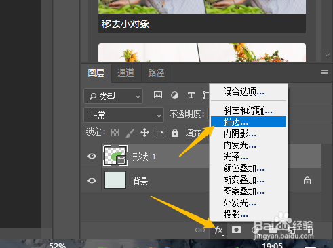Click the 填充 label

coord(193,133)
